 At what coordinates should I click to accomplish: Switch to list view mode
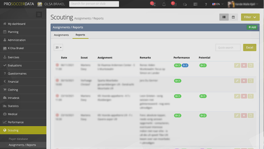[x=224, y=17]
